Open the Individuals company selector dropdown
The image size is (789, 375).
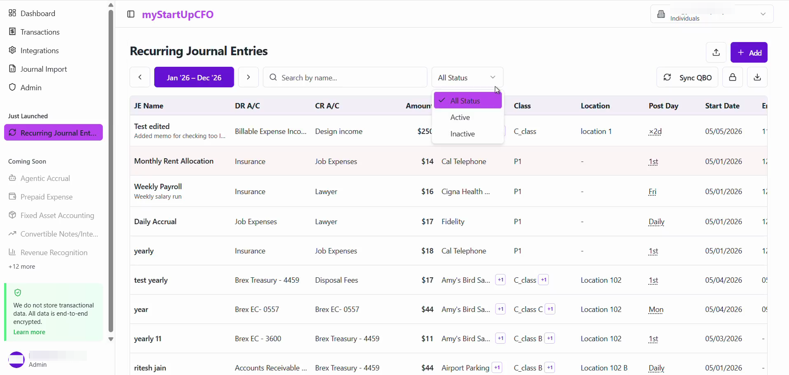[x=712, y=14]
